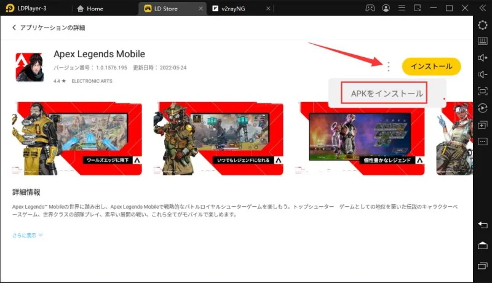
Task: Tap the Android recent apps button
Action: [483, 266]
